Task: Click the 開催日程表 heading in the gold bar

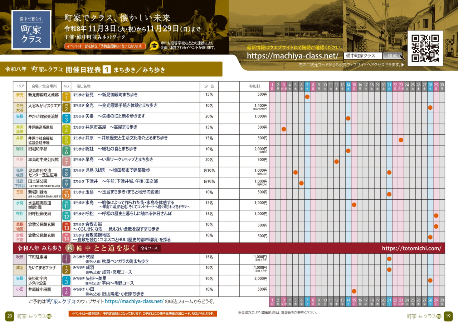Action: pyautogui.click(x=83, y=70)
